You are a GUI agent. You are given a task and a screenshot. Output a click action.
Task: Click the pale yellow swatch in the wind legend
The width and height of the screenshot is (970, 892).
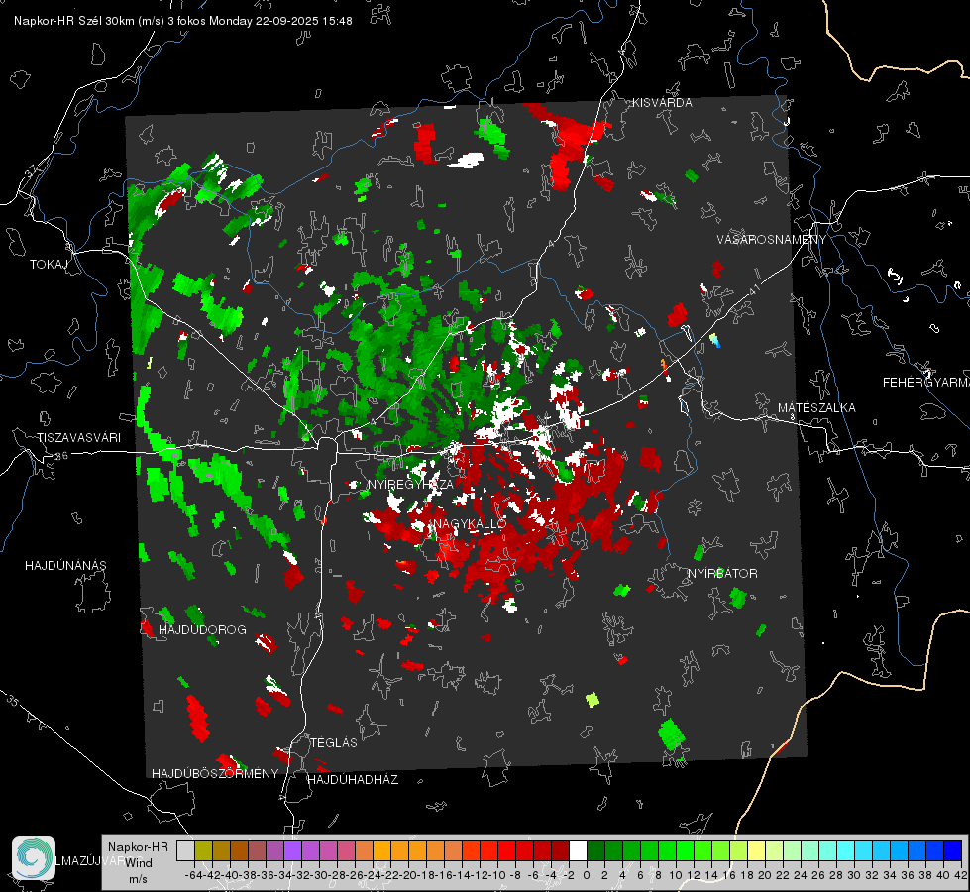point(757,851)
